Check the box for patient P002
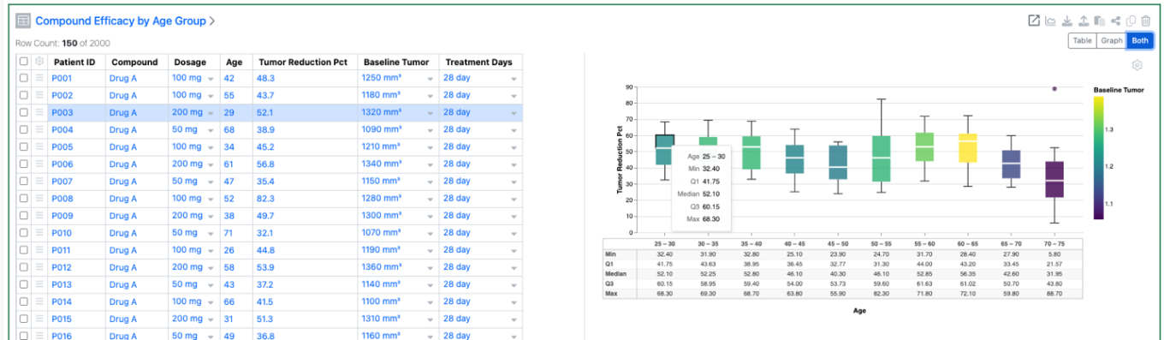Viewport: 1164px width, 340px height. point(24,95)
